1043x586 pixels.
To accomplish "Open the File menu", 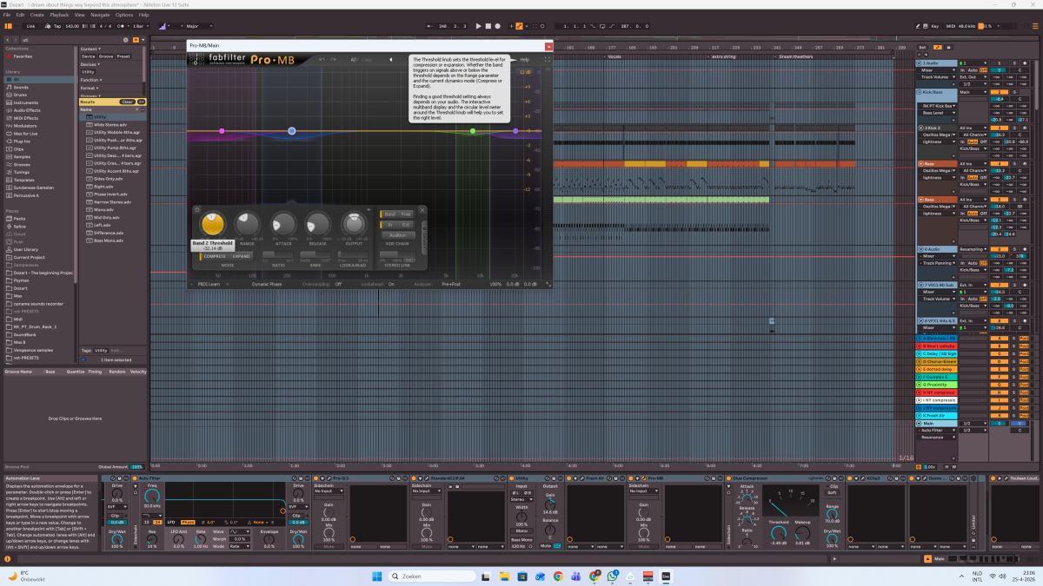I will point(8,15).
